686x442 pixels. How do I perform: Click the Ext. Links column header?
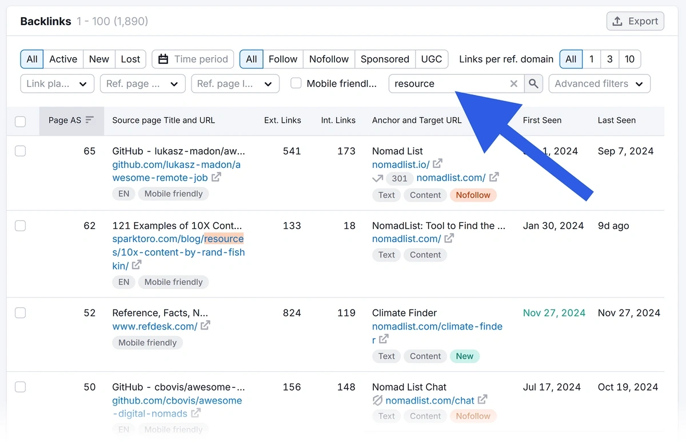[282, 120]
